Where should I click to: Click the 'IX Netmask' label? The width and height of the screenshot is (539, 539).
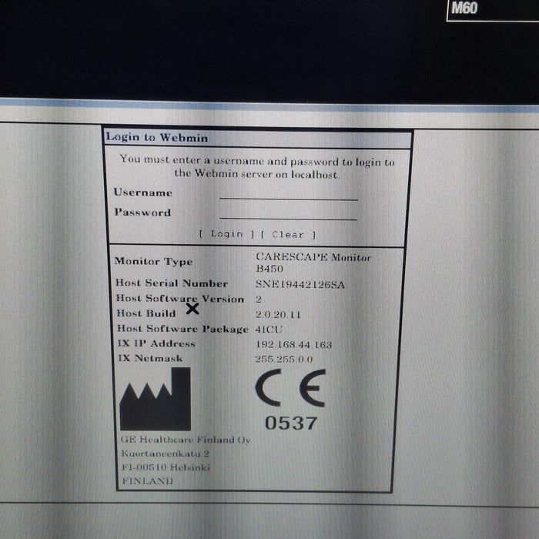pyautogui.click(x=150, y=358)
